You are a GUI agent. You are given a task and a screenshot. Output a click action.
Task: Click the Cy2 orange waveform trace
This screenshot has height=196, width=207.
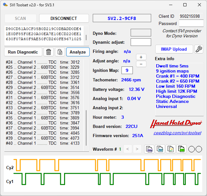coord(107,165)
